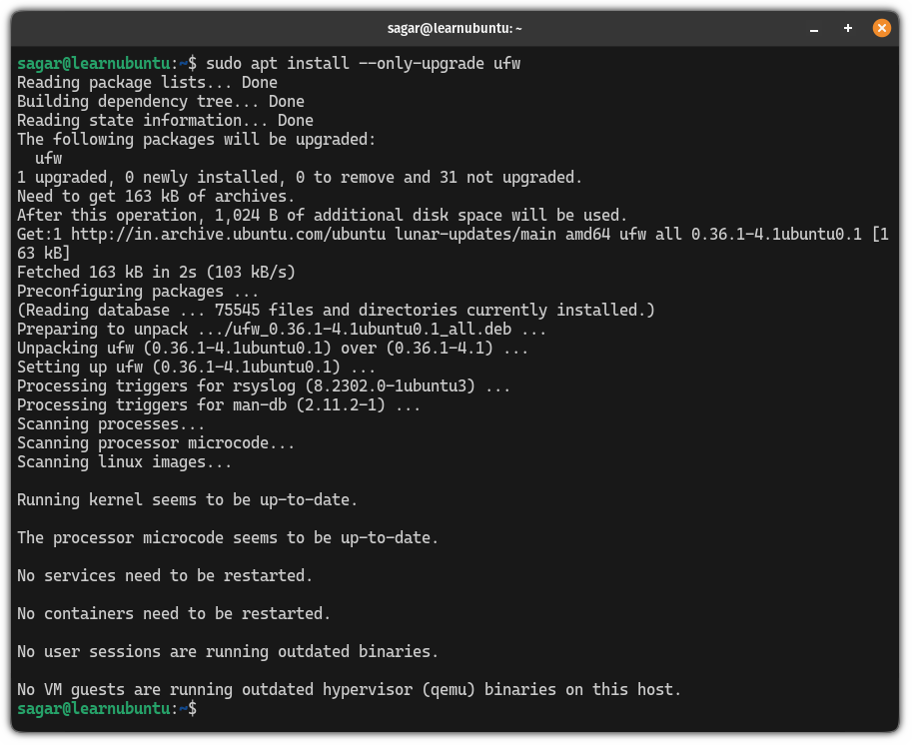Click the maximize icon on the title bar
The image size is (912, 745).
tap(846, 28)
